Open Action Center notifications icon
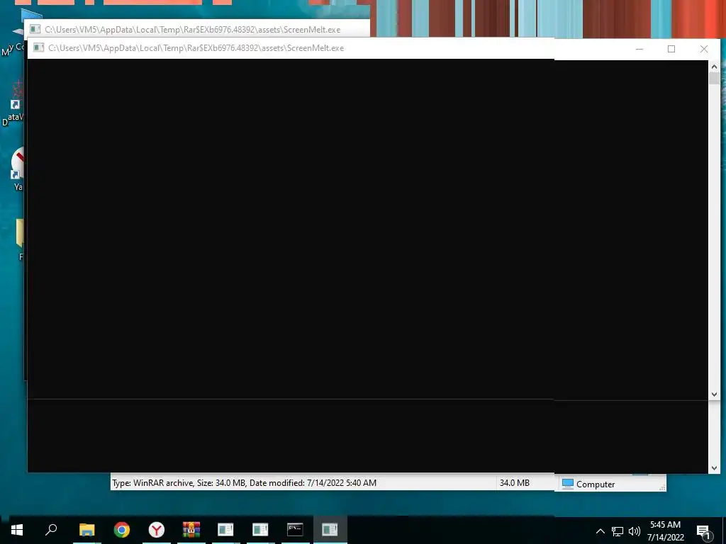 [x=703, y=531]
